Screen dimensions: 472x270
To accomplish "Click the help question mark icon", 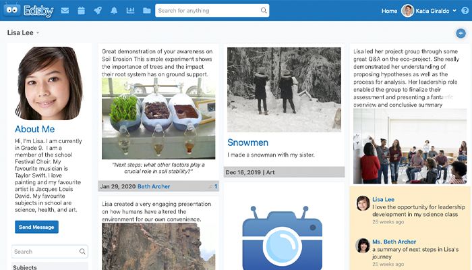I will [x=465, y=11].
